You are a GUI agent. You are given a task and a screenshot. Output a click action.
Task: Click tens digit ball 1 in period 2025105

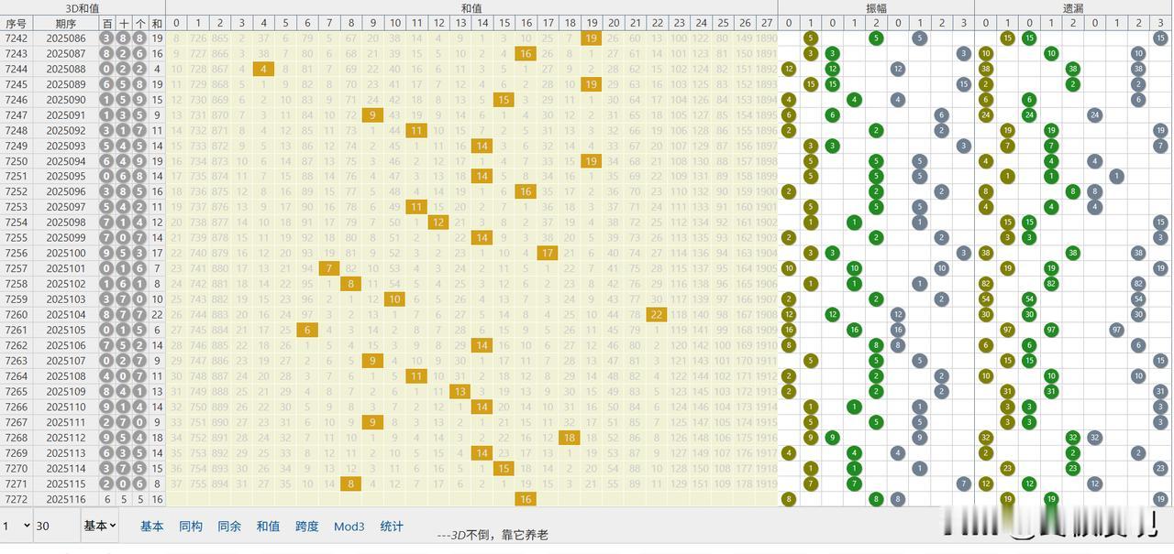[x=124, y=330]
